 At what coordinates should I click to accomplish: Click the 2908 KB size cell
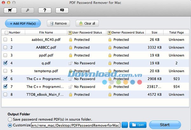coord(155,79)
